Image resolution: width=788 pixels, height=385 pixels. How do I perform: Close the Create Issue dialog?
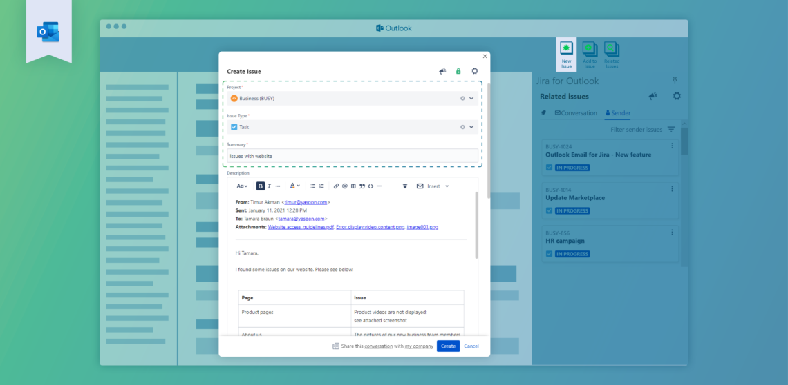(x=485, y=56)
